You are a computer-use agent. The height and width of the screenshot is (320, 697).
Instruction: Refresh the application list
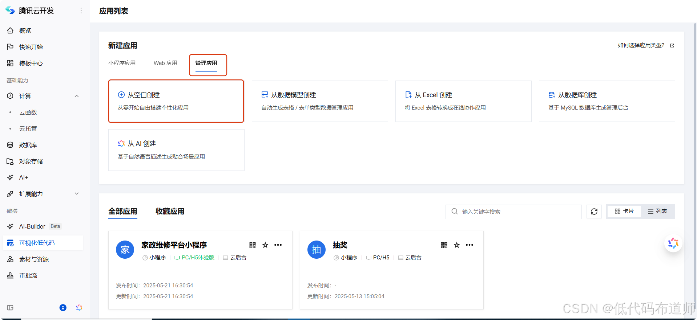point(594,212)
